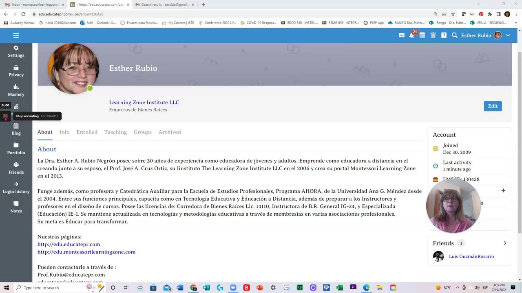
Task: Open Word from the Windows taskbar
Action: [x=180, y=288]
